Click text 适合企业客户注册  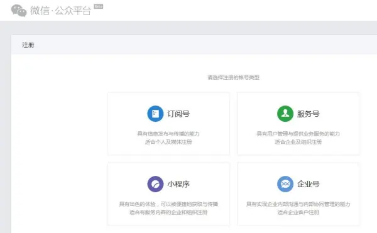(x=298, y=212)
